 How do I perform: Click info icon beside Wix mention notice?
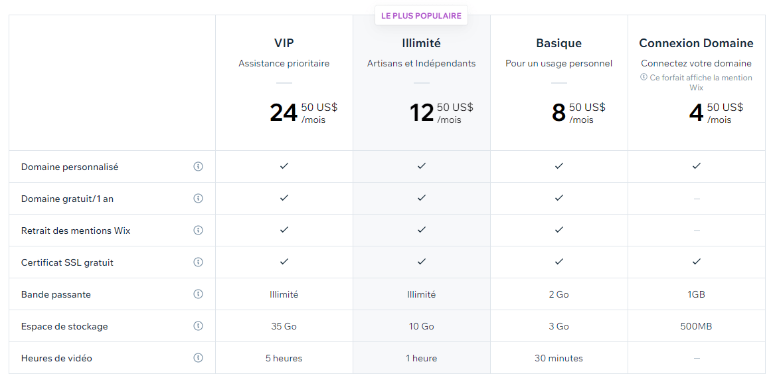coord(644,77)
